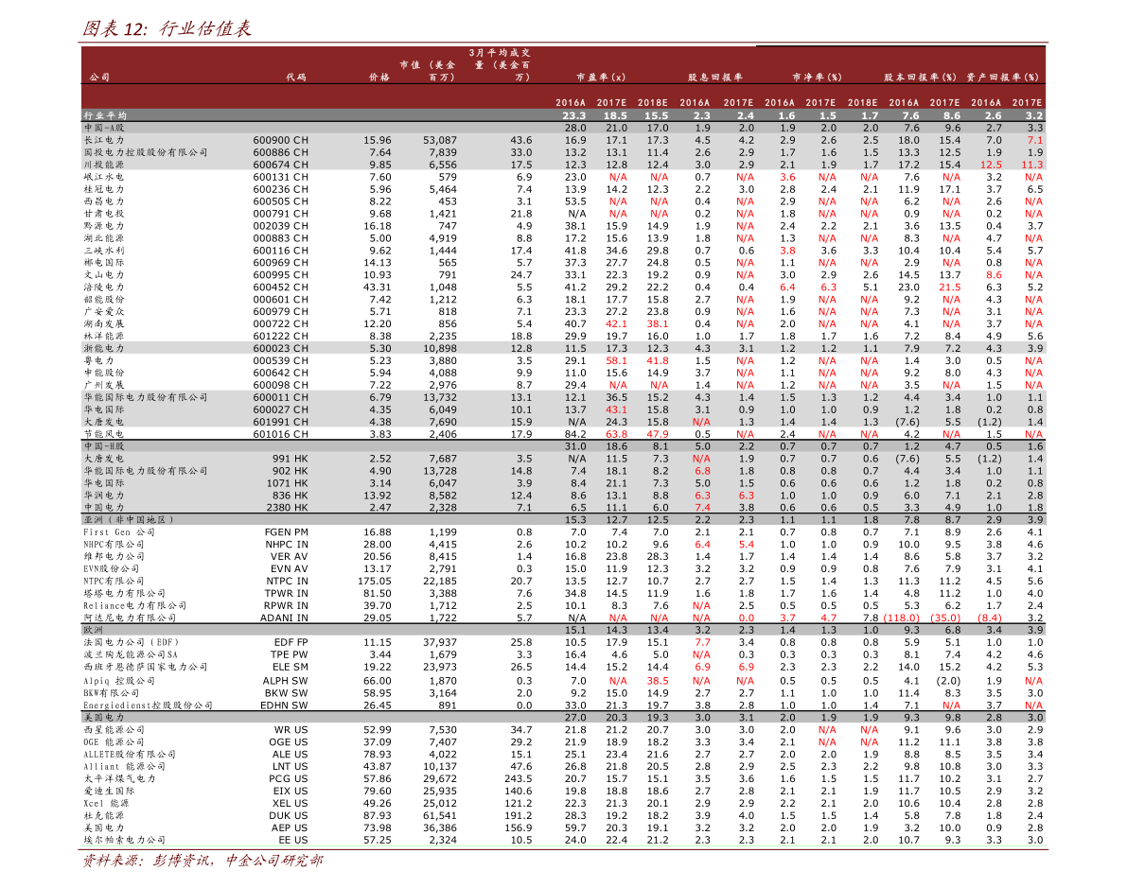Click ticker code "600236 CH"
This screenshot has width=1127, height=888.
(x=280, y=189)
